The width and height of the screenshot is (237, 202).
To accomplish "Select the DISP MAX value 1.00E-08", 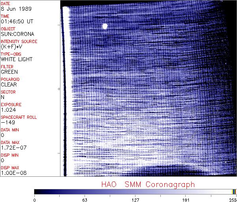I will (x=13, y=173).
